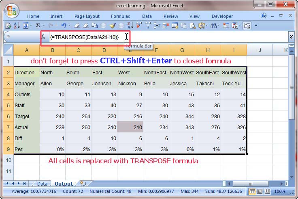Click the Name Box field
This screenshot has height=199, width=298.
[x=22, y=37]
